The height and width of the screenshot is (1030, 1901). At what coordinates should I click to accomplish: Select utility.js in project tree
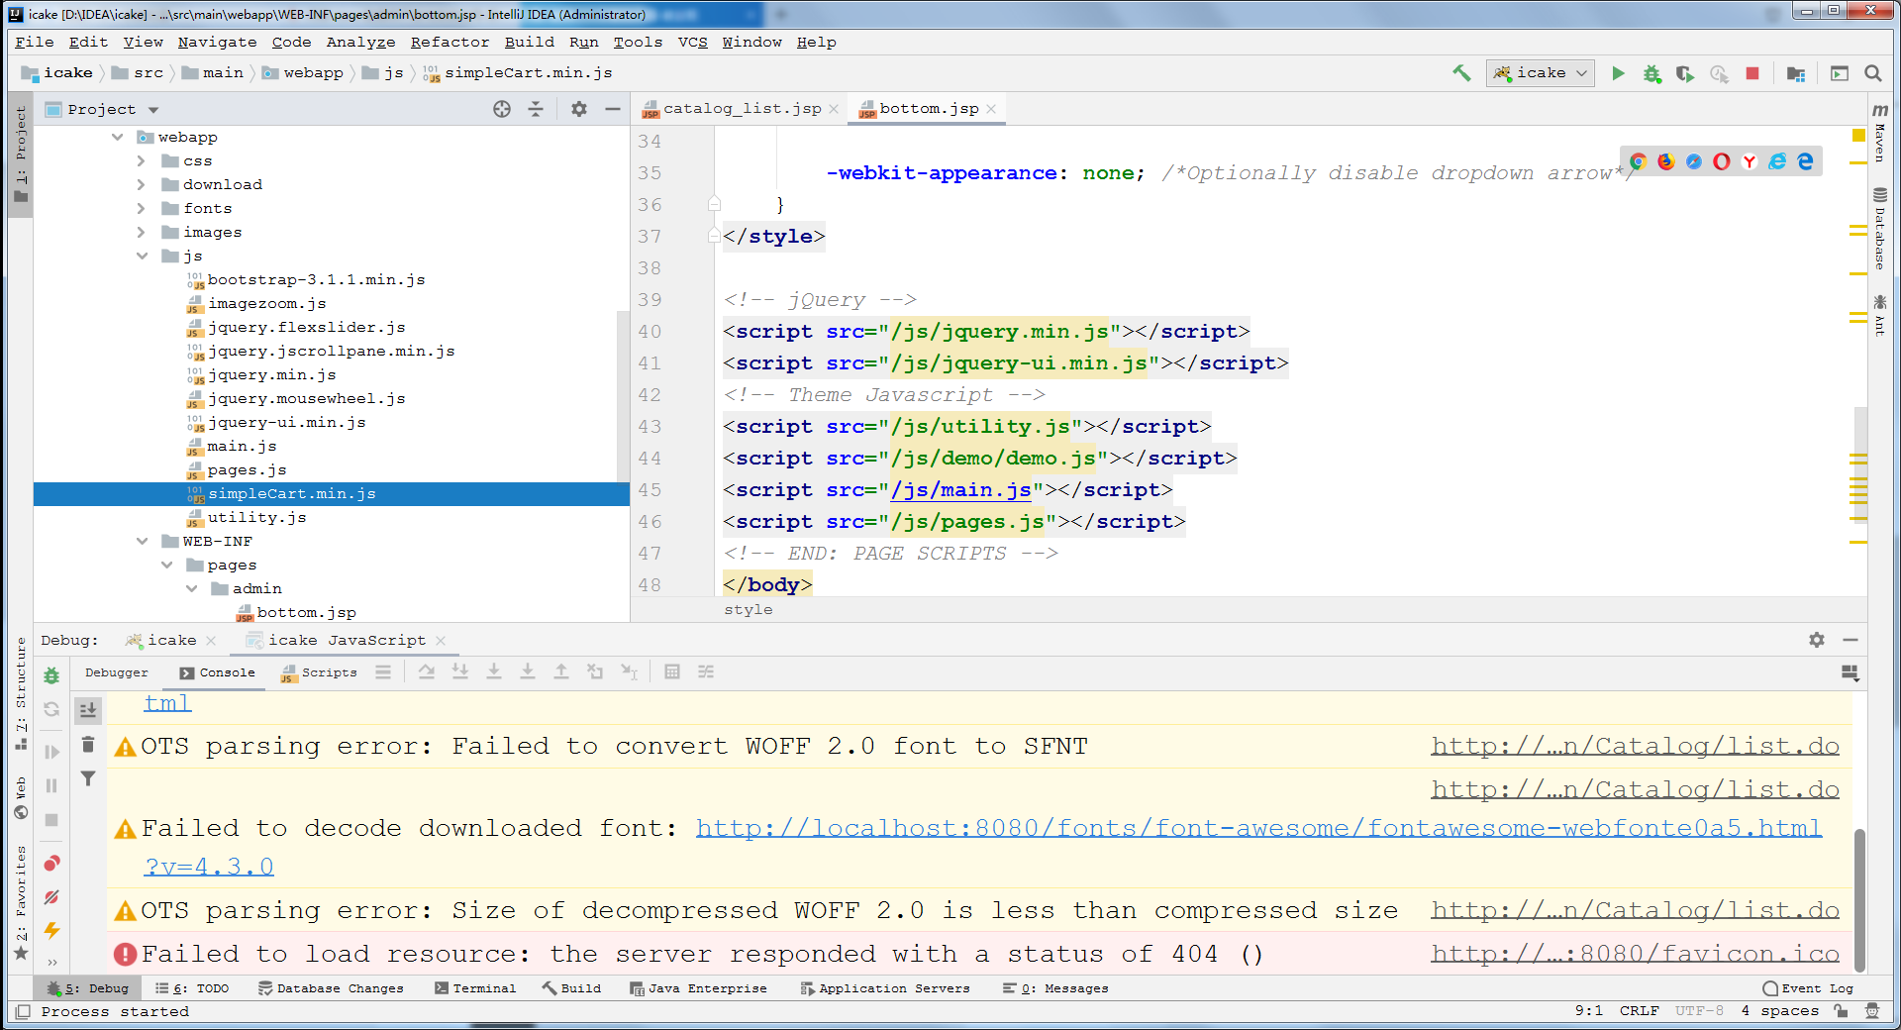click(x=256, y=517)
